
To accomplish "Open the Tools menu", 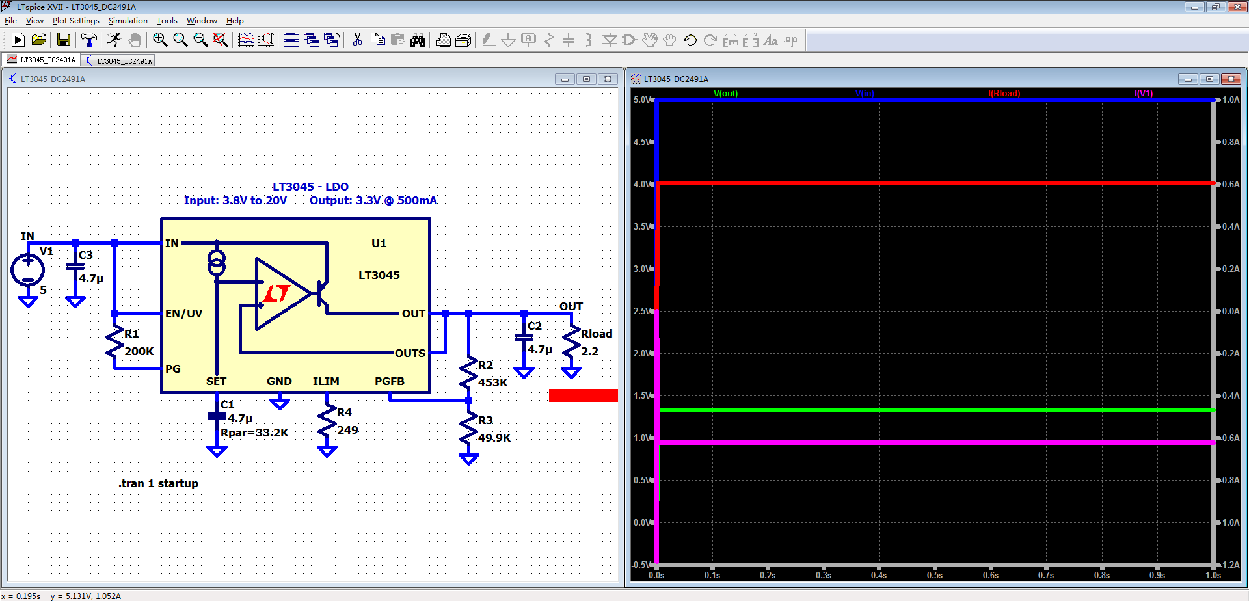I will [167, 21].
